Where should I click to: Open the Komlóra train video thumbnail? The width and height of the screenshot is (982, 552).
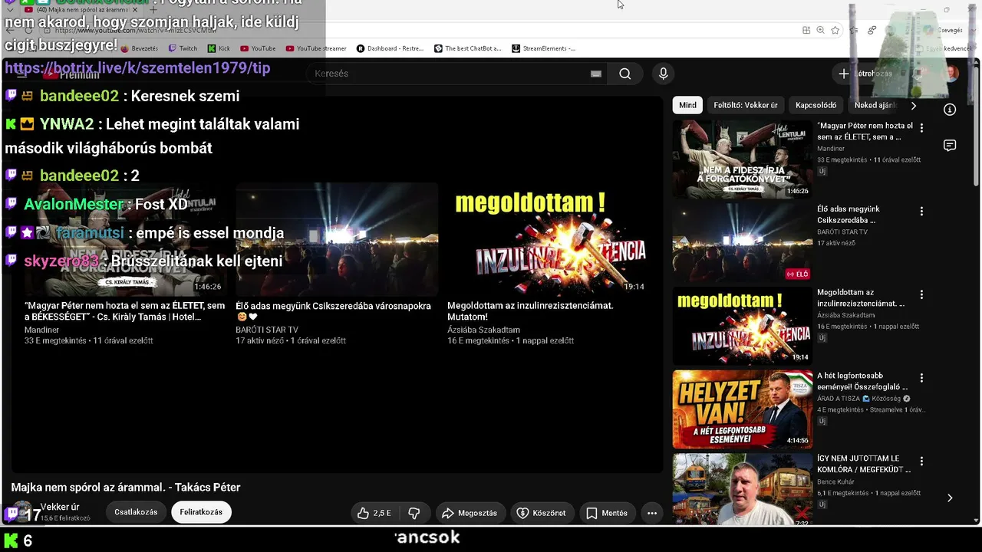click(742, 489)
